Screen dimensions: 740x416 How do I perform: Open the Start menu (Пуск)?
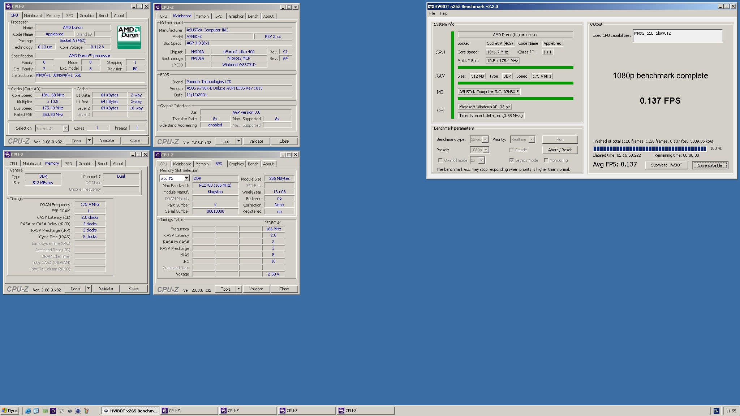[x=10, y=411]
